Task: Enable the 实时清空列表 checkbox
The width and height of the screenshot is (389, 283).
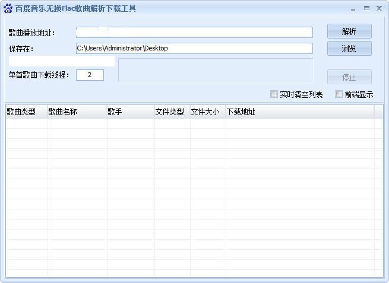Action: [x=274, y=94]
